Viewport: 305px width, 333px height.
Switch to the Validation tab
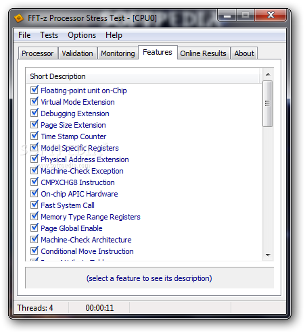click(x=77, y=53)
